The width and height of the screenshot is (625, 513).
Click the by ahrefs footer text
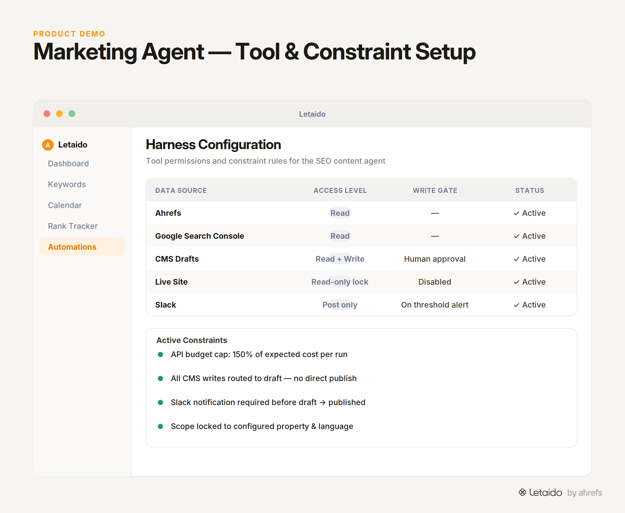(x=585, y=493)
